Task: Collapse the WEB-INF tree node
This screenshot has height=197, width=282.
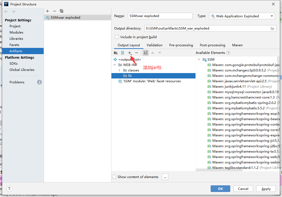Action: [114, 65]
